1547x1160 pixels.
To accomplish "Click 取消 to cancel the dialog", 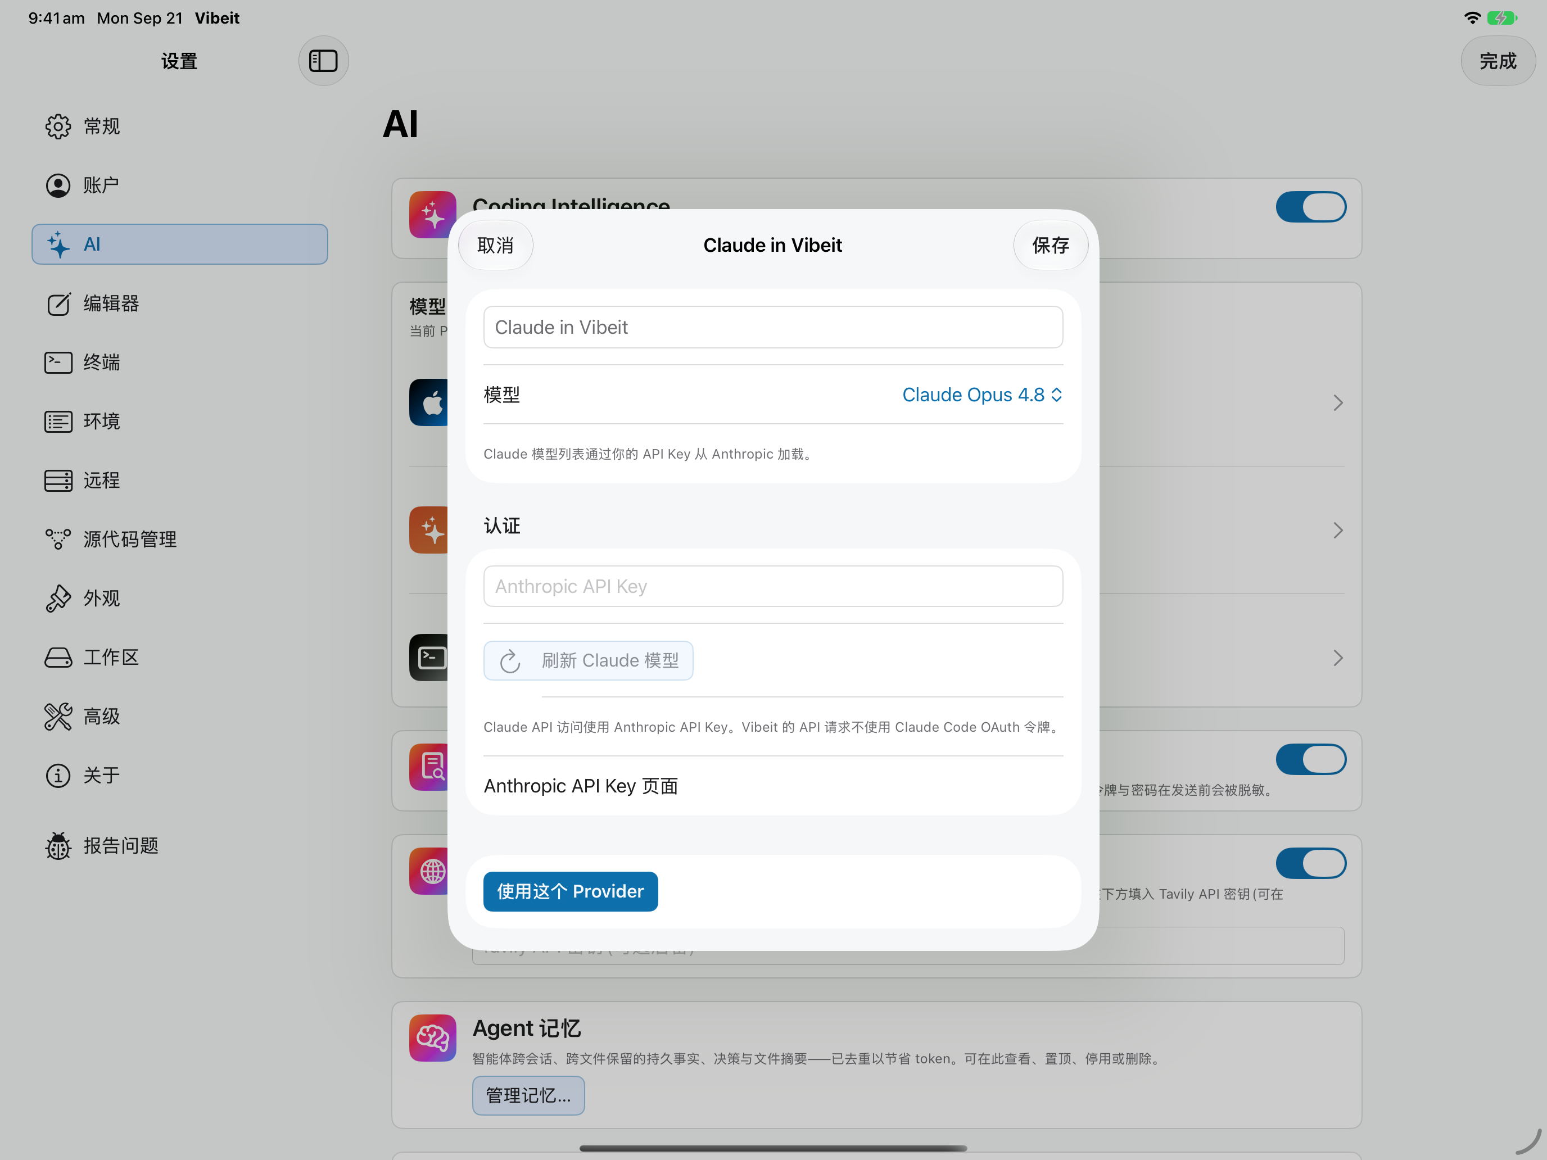I will 495,246.
